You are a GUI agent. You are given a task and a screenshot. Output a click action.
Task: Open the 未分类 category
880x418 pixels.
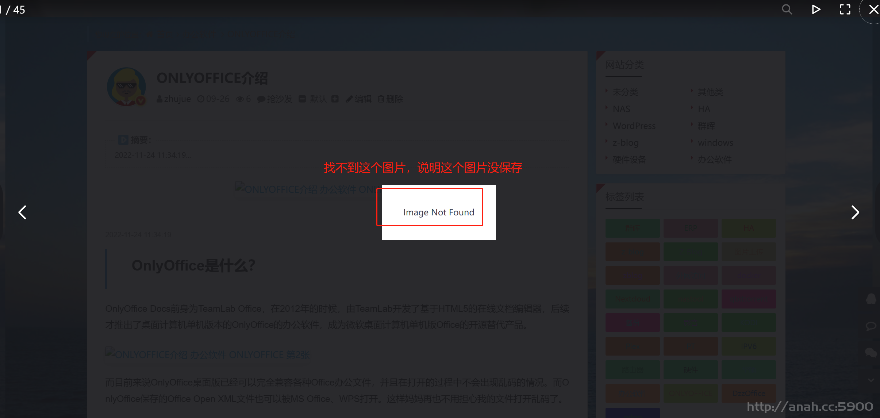click(x=625, y=92)
